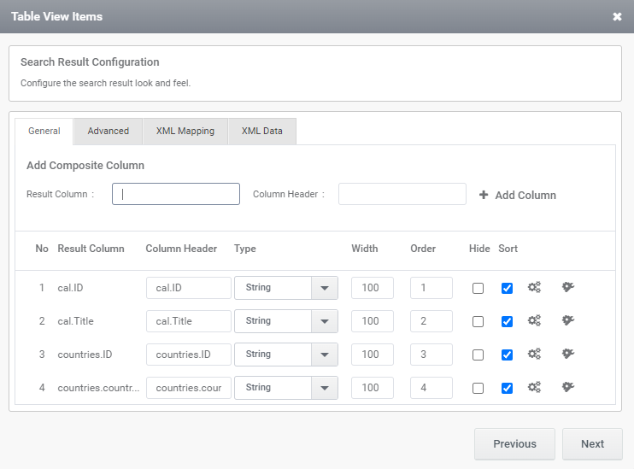Image resolution: width=634 pixels, height=469 pixels.
Task: Check Hide for row 4
Action: click(x=478, y=388)
